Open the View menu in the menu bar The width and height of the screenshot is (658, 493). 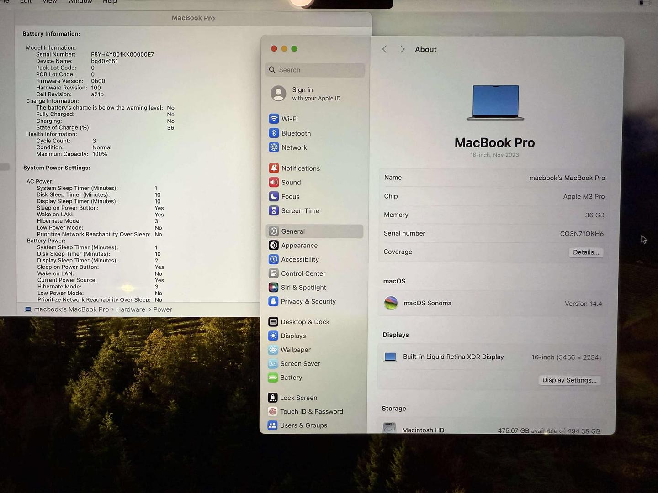[x=50, y=2]
